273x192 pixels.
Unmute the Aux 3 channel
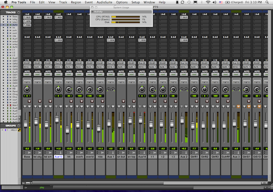[x=238, y=106]
